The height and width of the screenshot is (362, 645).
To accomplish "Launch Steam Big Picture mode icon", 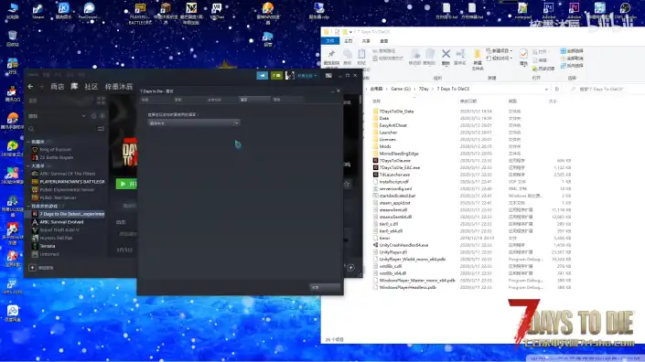I will tap(328, 76).
